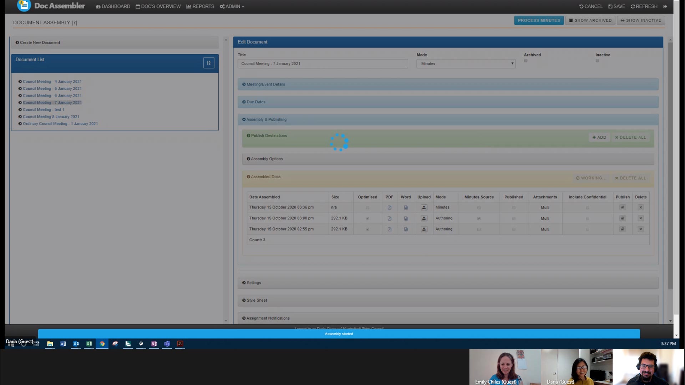Viewport: 685px width, 385px height.
Task: Toggle Include Confidential for the 03:00 pm row
Action: point(587,219)
